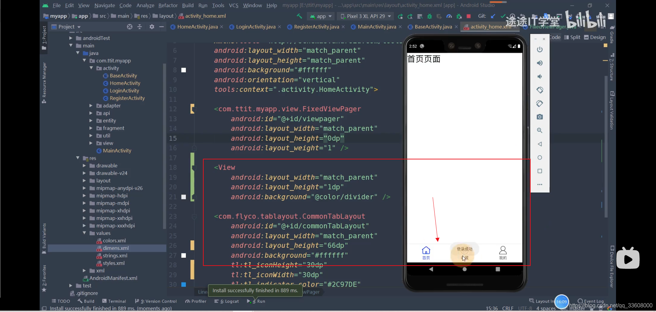The height and width of the screenshot is (312, 656).
Task: Open the Refactor menu
Action: click(168, 5)
